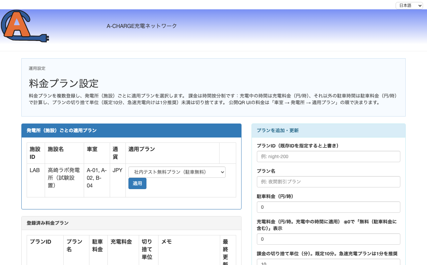Open the 日本語 language dropdown
Viewport: 427px width, 265px height.
409,6
